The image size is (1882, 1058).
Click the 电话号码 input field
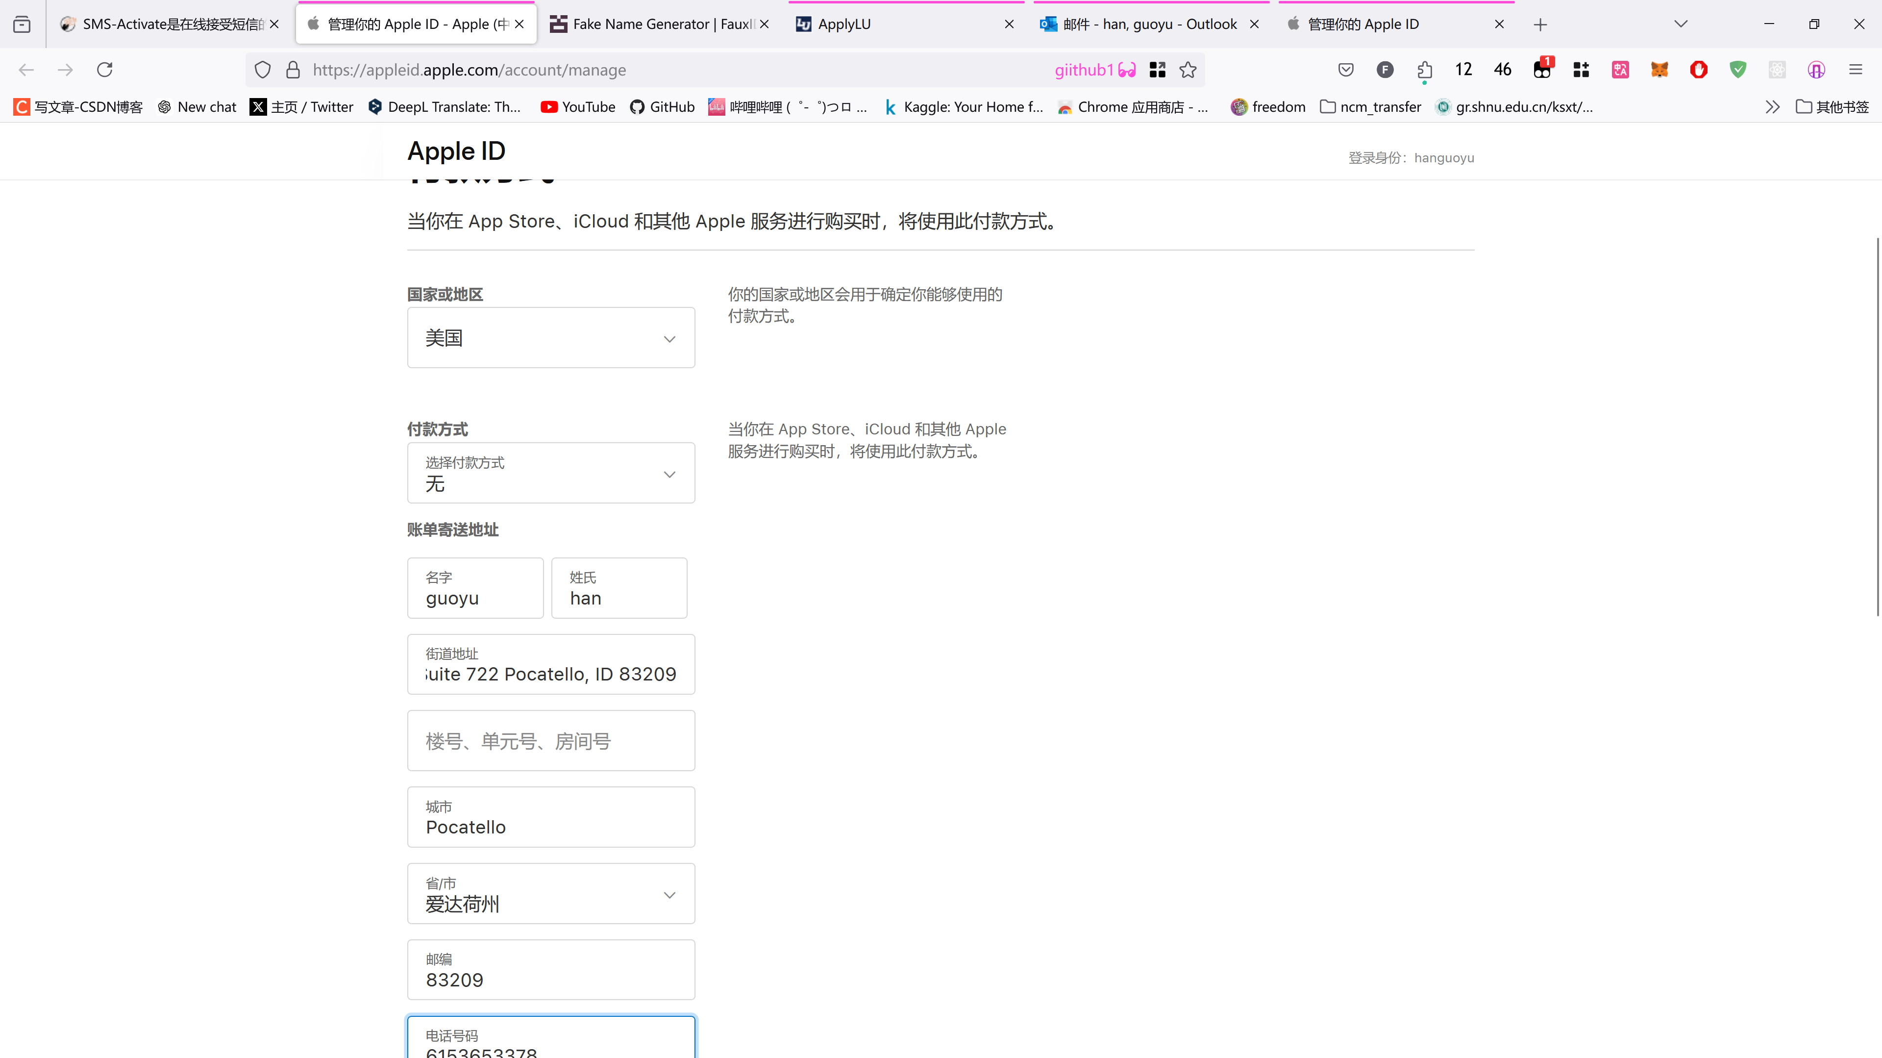coord(551,1037)
